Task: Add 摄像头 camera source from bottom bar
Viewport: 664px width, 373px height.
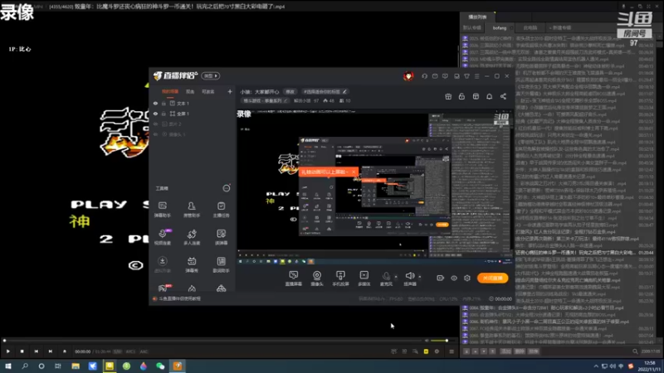Action: tap(317, 279)
